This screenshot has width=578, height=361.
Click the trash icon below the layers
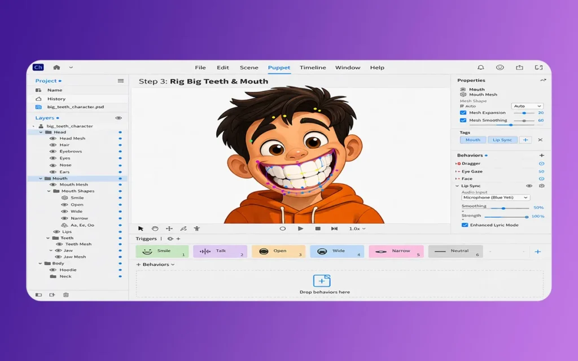[x=66, y=294]
